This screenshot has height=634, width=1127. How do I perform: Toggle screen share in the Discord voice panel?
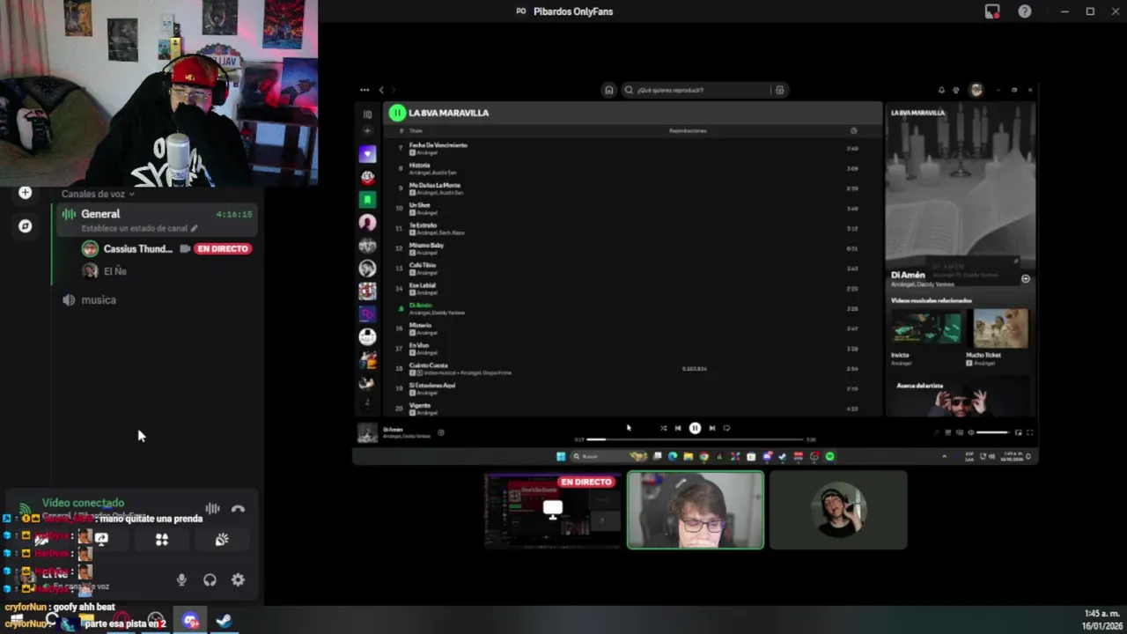click(x=101, y=540)
